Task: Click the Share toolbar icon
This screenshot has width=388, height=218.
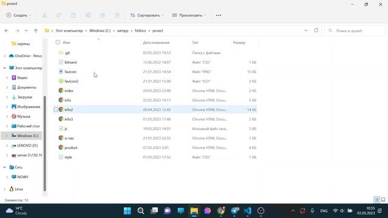Action: point(102,15)
